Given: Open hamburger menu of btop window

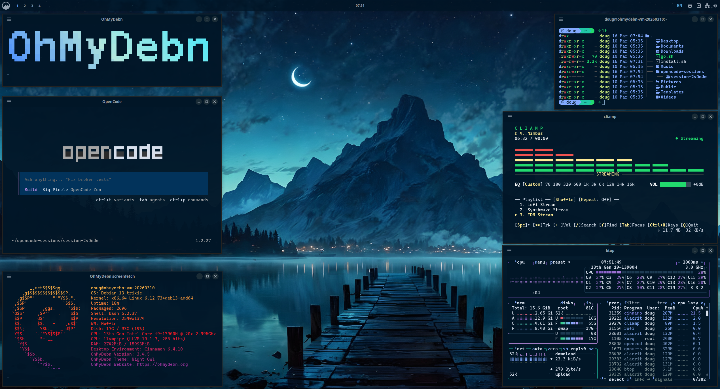Looking at the screenshot, I should tap(509, 251).
